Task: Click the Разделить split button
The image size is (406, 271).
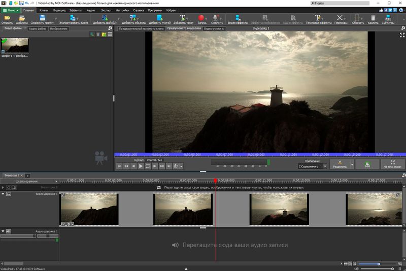Action: (339, 164)
